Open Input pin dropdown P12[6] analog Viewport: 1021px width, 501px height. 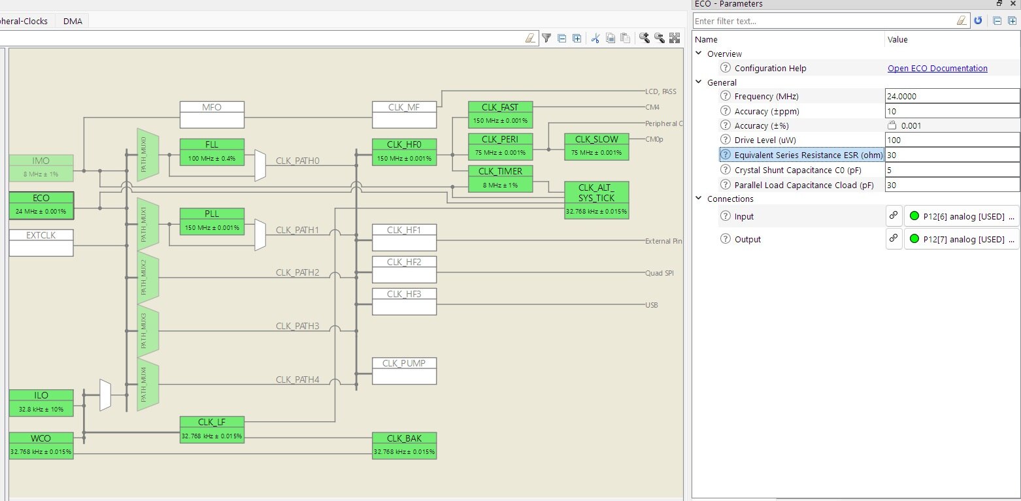coord(962,216)
